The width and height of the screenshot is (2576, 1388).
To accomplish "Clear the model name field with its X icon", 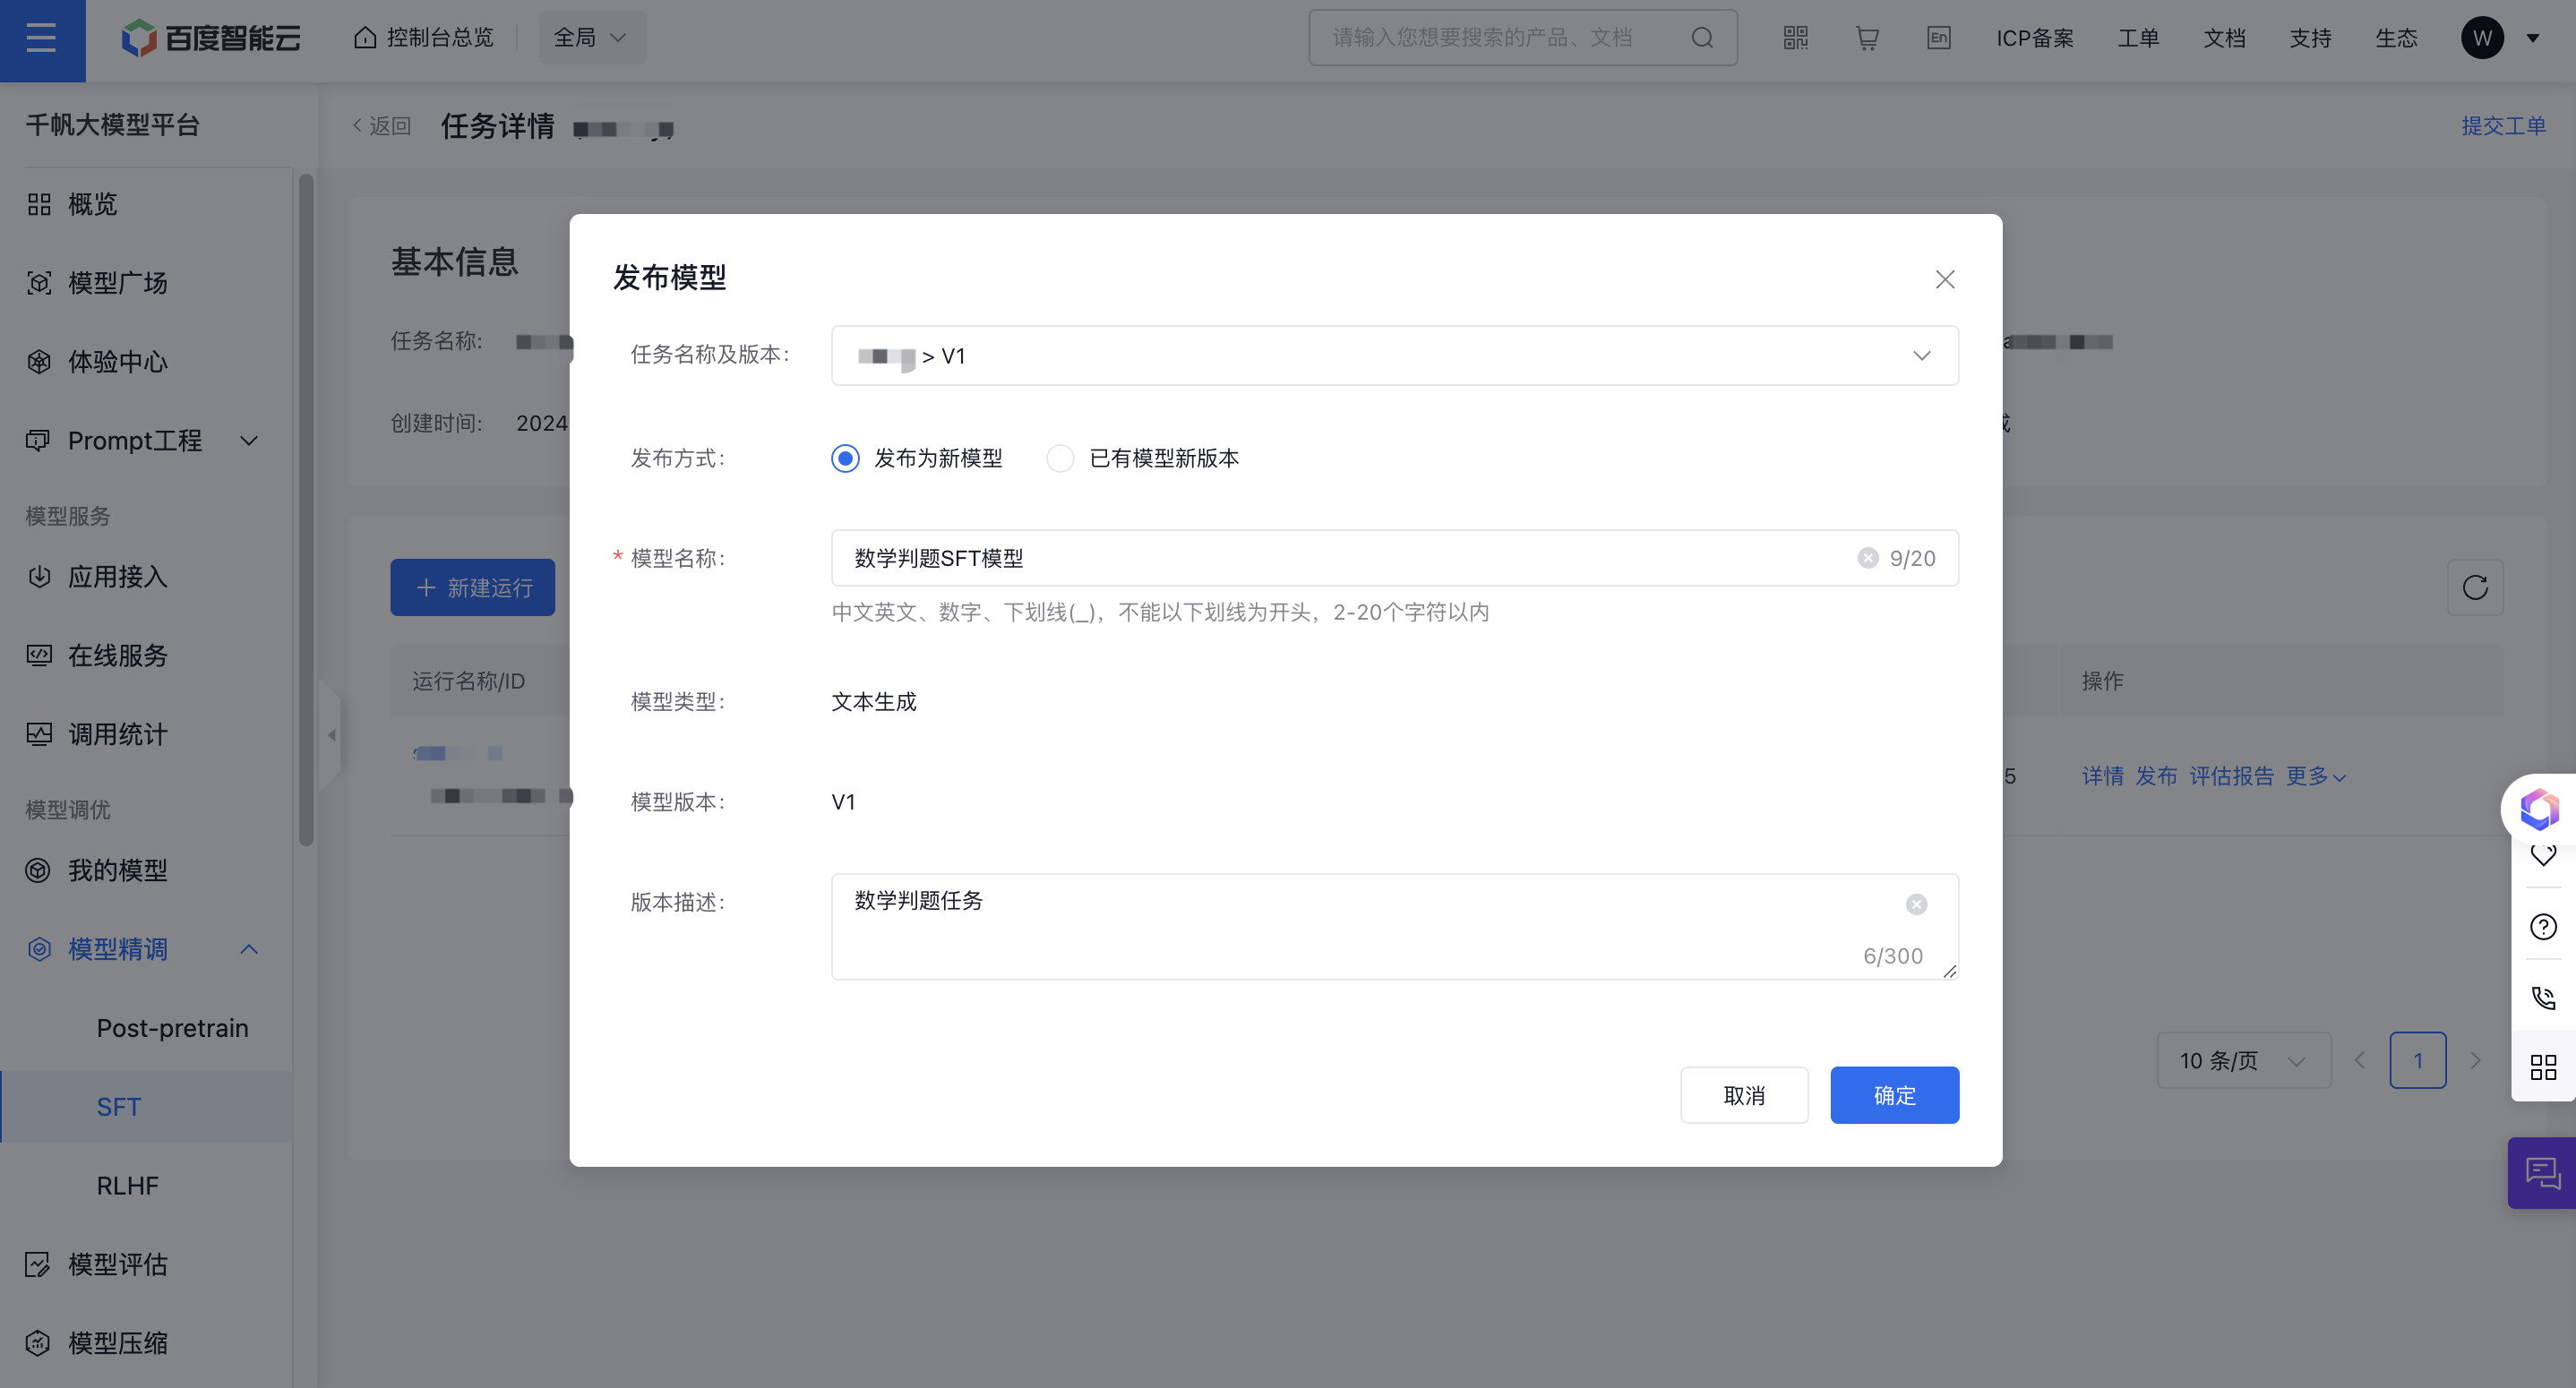I will coord(1867,558).
